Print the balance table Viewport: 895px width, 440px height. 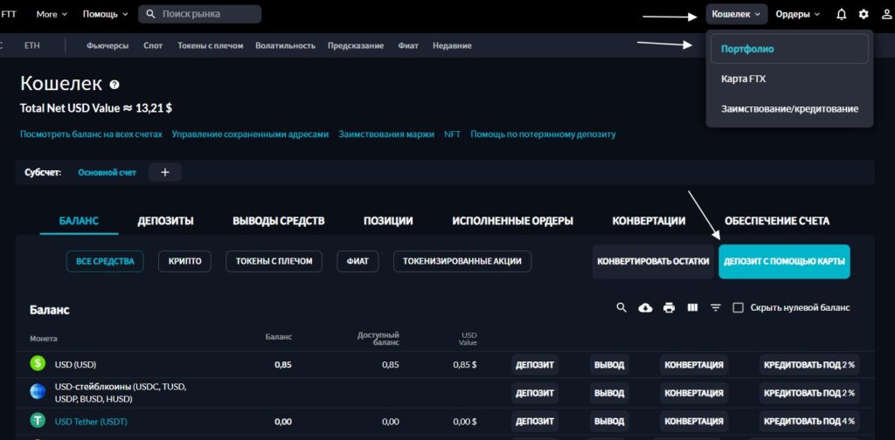coord(669,308)
